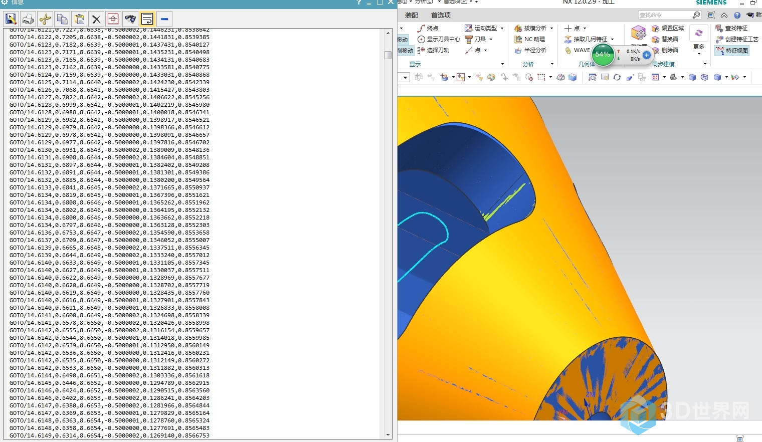Click the Print icon in the Information window

point(28,20)
